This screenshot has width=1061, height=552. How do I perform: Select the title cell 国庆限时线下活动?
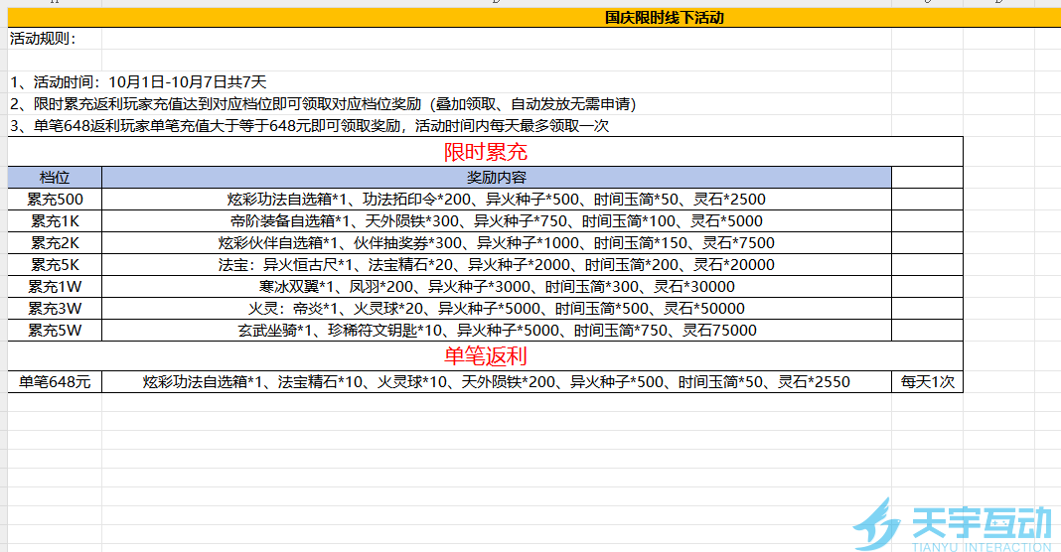point(664,17)
